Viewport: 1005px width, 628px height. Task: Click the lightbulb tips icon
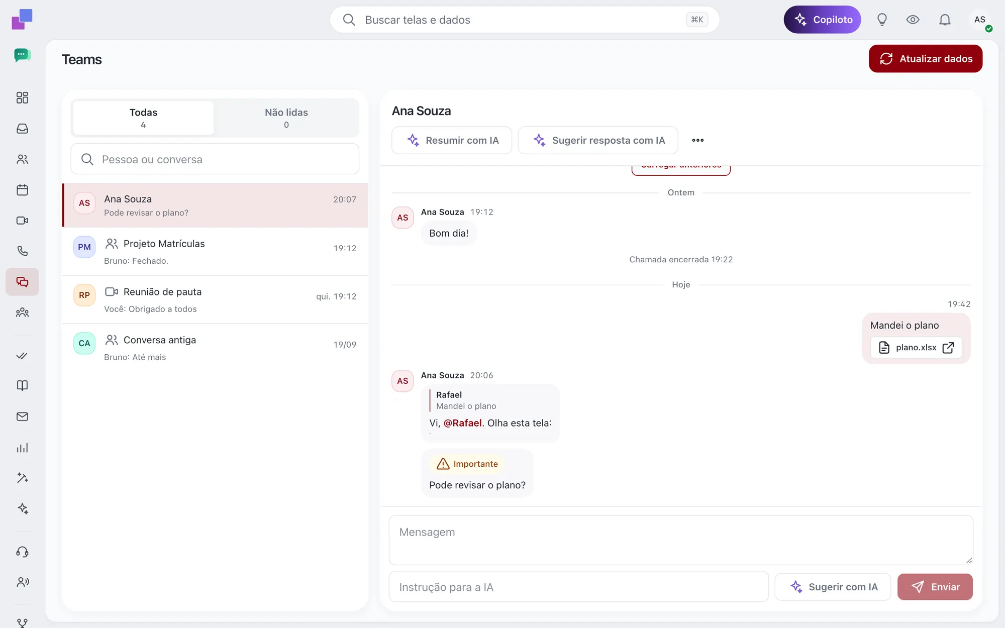[882, 20]
